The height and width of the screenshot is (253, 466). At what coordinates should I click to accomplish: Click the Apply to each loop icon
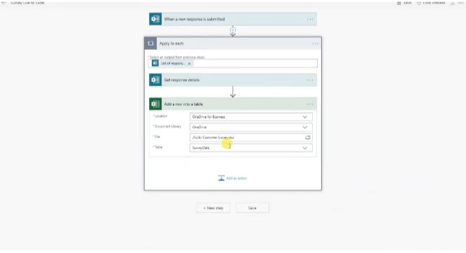click(x=150, y=43)
